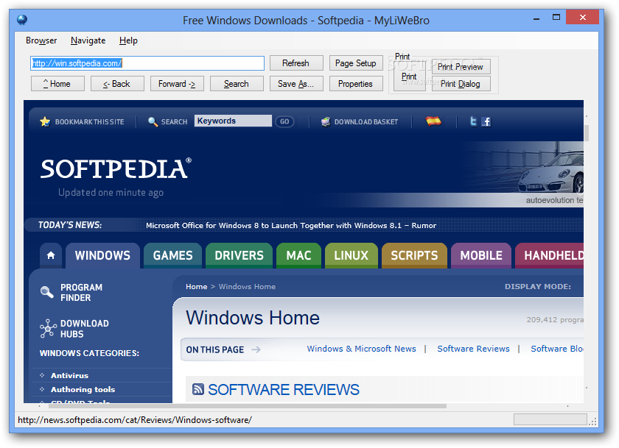The height and width of the screenshot is (448, 619).
Task: Click the window resize grip
Action: pyautogui.click(x=592, y=422)
